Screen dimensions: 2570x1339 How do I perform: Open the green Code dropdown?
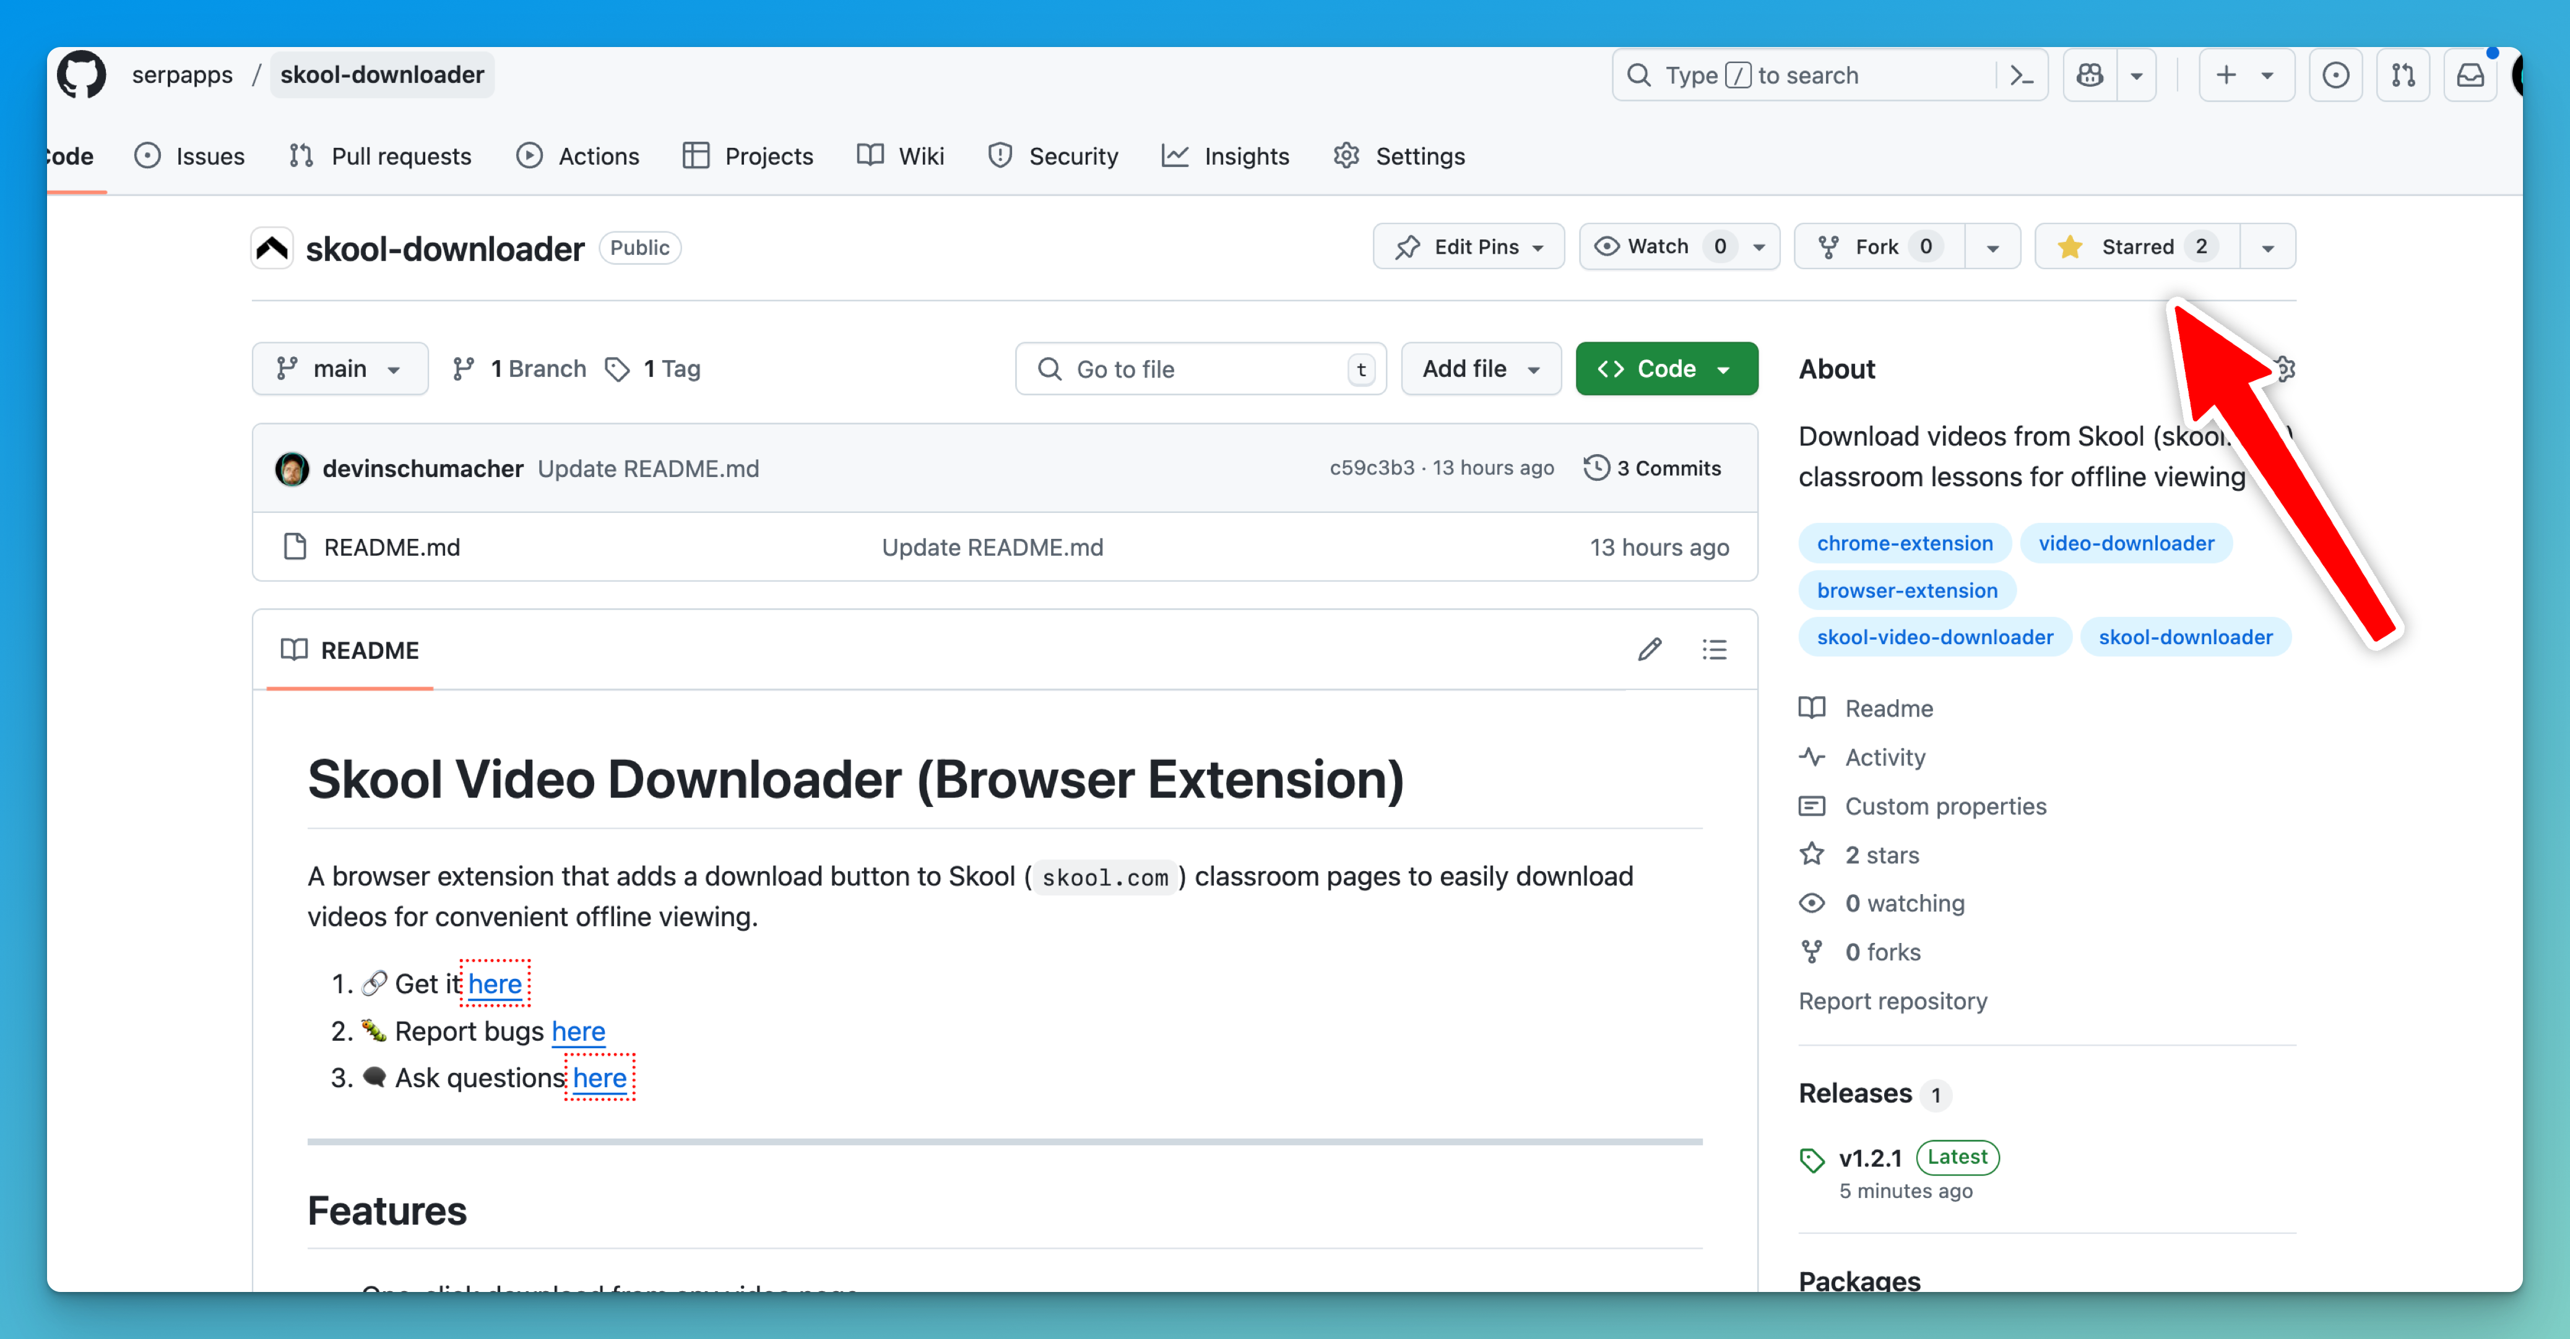[1666, 369]
